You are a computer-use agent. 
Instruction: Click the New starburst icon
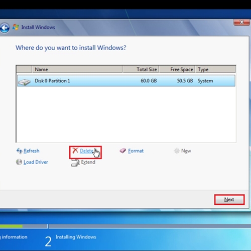(177, 151)
